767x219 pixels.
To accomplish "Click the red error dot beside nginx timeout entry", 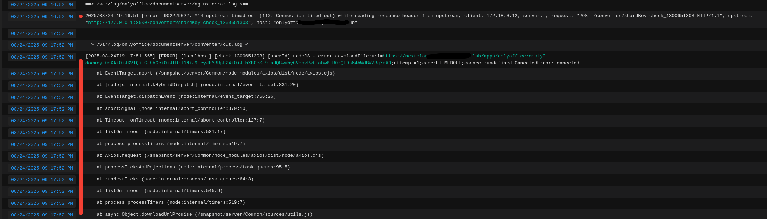I will [81, 16].
